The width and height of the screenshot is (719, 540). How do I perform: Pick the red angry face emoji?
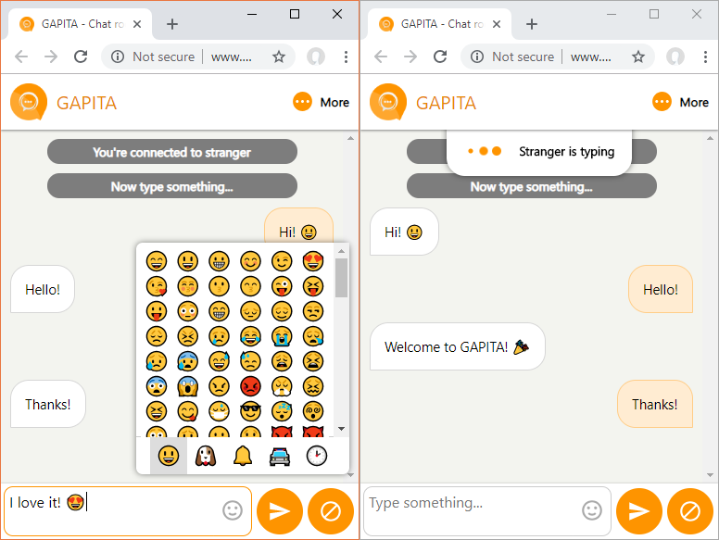pyautogui.click(x=250, y=386)
